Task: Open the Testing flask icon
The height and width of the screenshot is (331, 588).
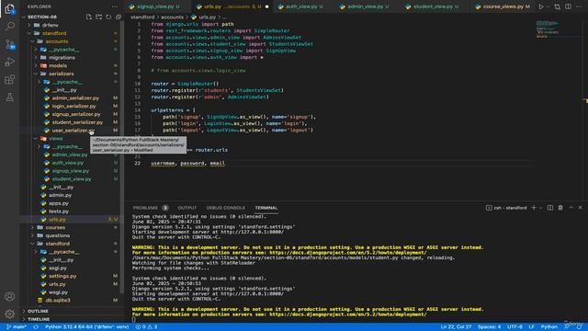Action: coord(10,97)
